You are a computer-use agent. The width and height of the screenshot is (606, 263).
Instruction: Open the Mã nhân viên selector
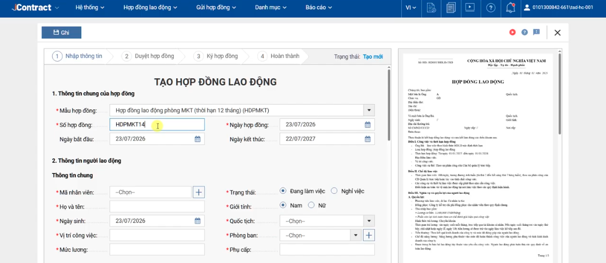150,192
